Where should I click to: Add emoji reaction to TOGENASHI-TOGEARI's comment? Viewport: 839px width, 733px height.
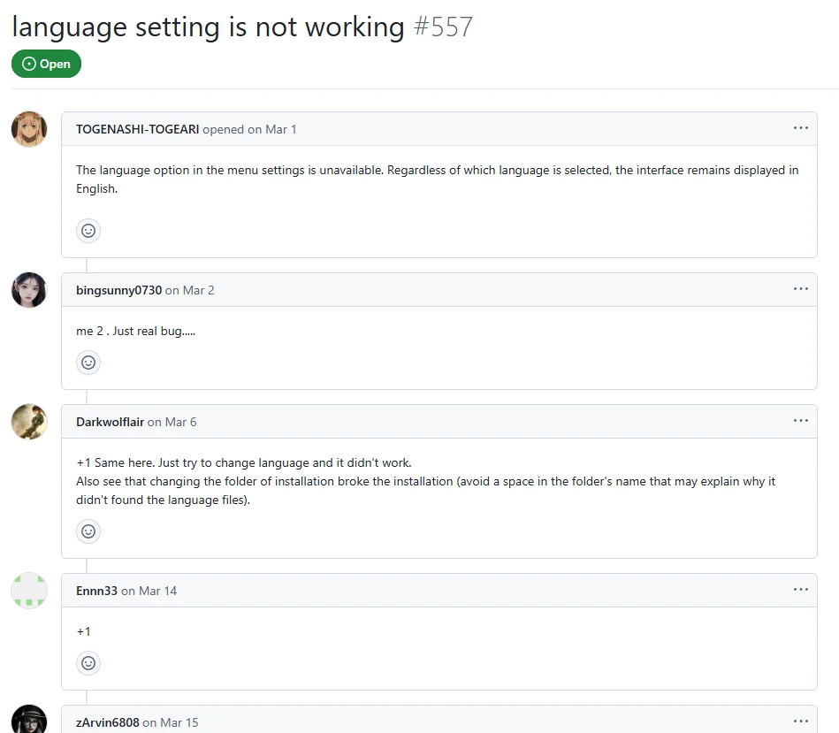(x=88, y=231)
